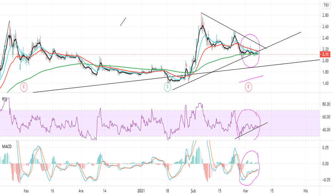Click the 80.00 RSI axis value
Viewport: 333px width, 196px height.
click(x=326, y=104)
